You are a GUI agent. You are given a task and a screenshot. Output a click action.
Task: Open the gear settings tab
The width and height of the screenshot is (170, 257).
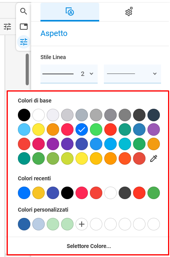coord(129,11)
